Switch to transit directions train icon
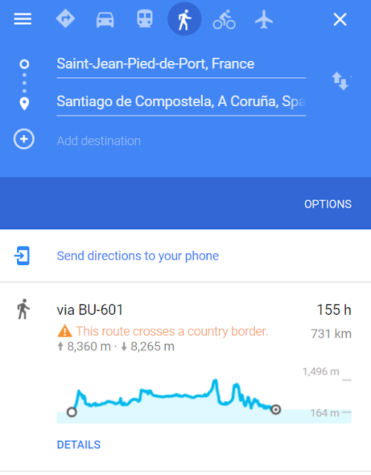Image resolution: width=371 pixels, height=475 pixels. point(145,19)
